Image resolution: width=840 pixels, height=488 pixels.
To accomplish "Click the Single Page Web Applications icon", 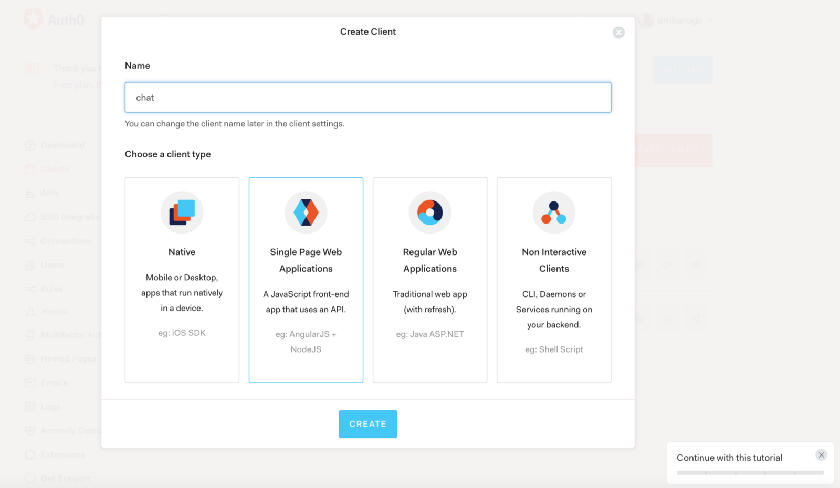I will click(306, 212).
